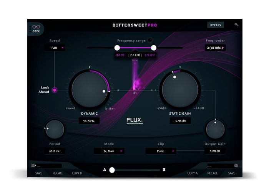Click the STATIC GAIN knob
Image resolution: width=269 pixels, height=196 pixels.
[180, 90]
